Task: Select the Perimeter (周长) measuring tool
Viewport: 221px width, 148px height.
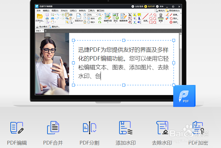Action: tap(174, 18)
